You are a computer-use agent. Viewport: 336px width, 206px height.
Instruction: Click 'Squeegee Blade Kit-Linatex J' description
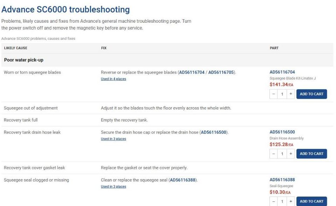pos(293,79)
